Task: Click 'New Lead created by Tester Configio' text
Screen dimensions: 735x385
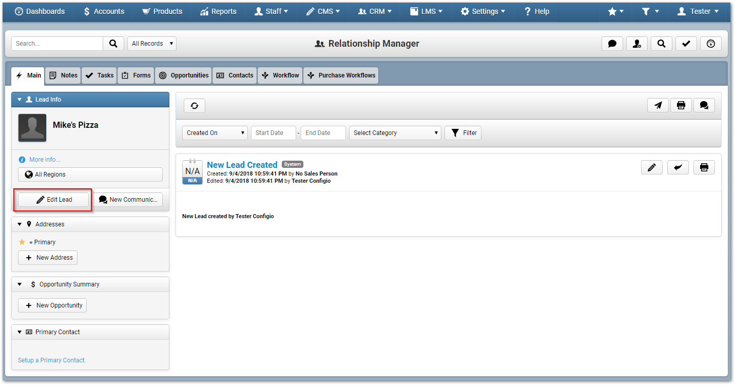Action: (228, 217)
